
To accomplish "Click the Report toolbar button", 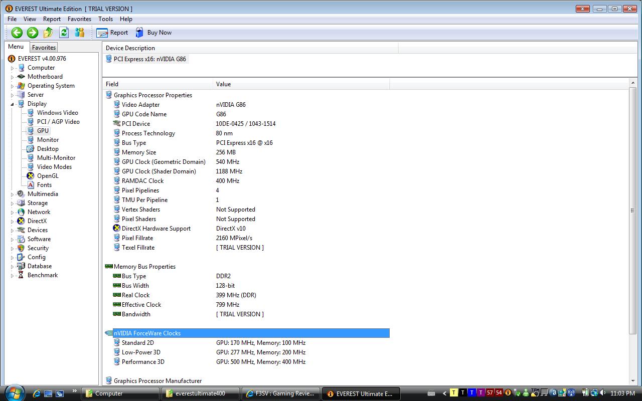I will coord(112,33).
